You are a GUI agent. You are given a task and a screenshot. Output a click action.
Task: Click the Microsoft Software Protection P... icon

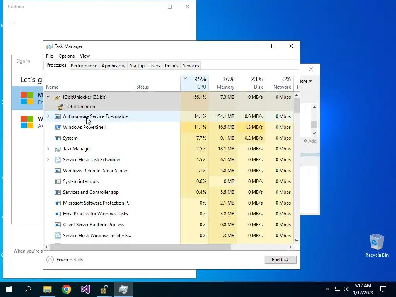click(x=58, y=203)
